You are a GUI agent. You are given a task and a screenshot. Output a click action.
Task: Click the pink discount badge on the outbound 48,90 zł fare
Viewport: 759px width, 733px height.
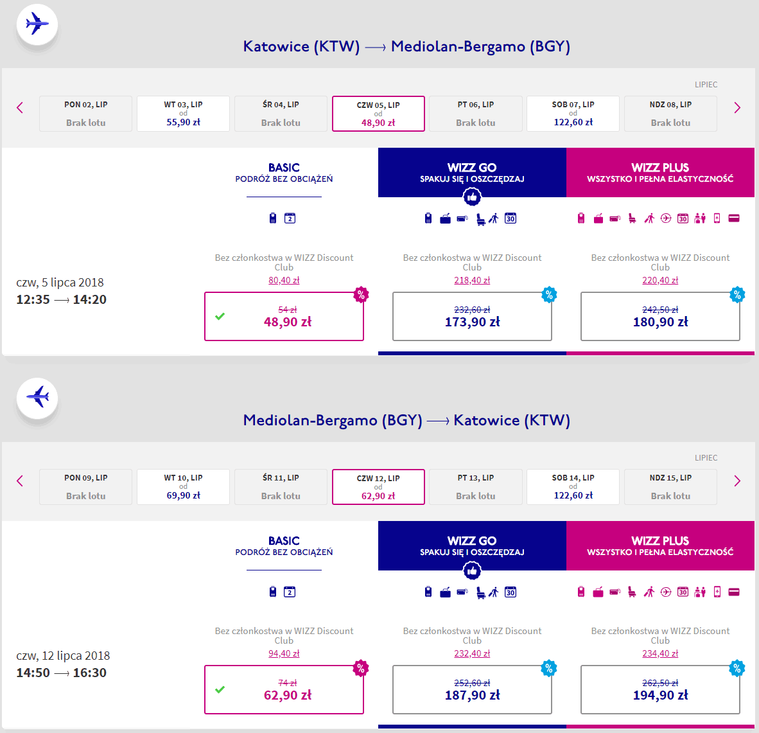tap(361, 295)
